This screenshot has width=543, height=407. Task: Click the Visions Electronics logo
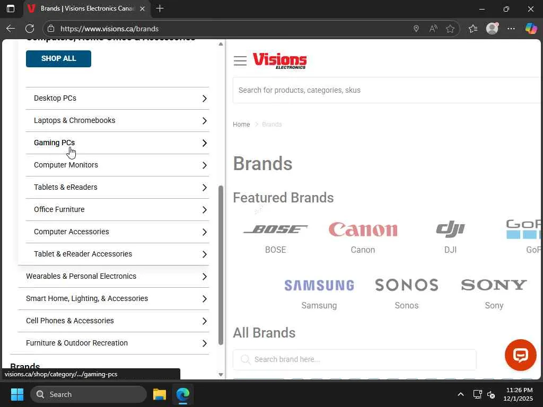pyautogui.click(x=279, y=60)
